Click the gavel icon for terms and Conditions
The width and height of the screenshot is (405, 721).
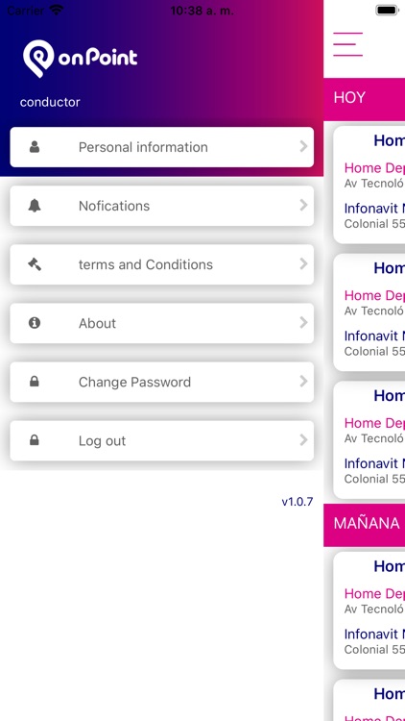click(x=35, y=264)
